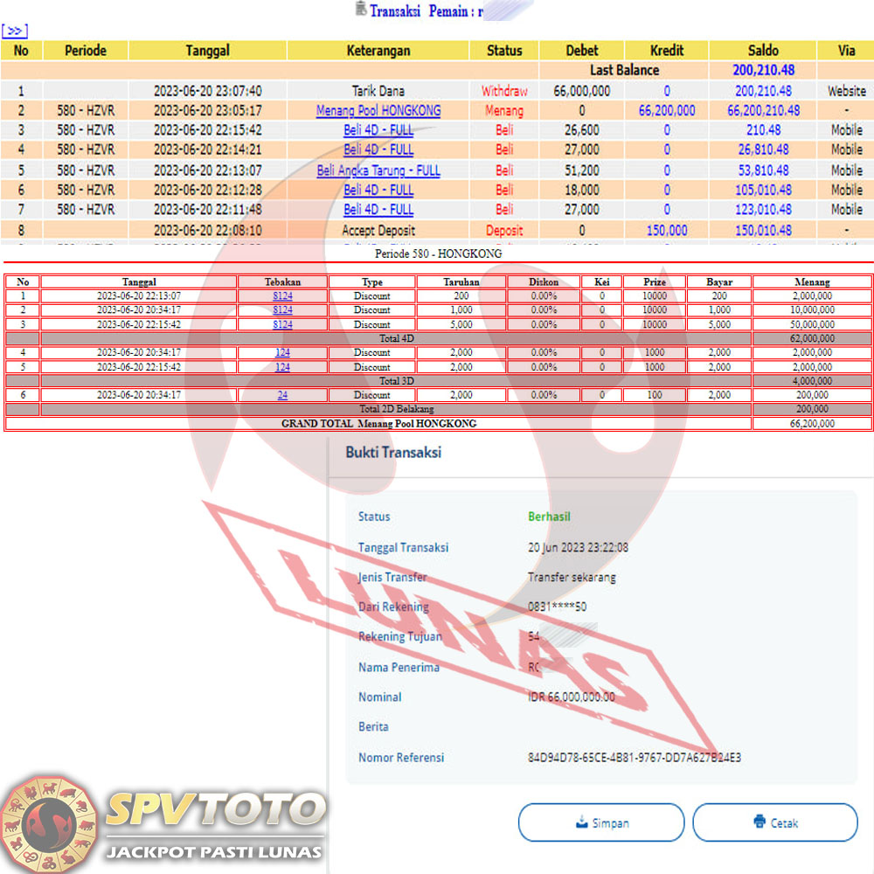Open Beli 4D - FULL in row 7

click(x=378, y=210)
